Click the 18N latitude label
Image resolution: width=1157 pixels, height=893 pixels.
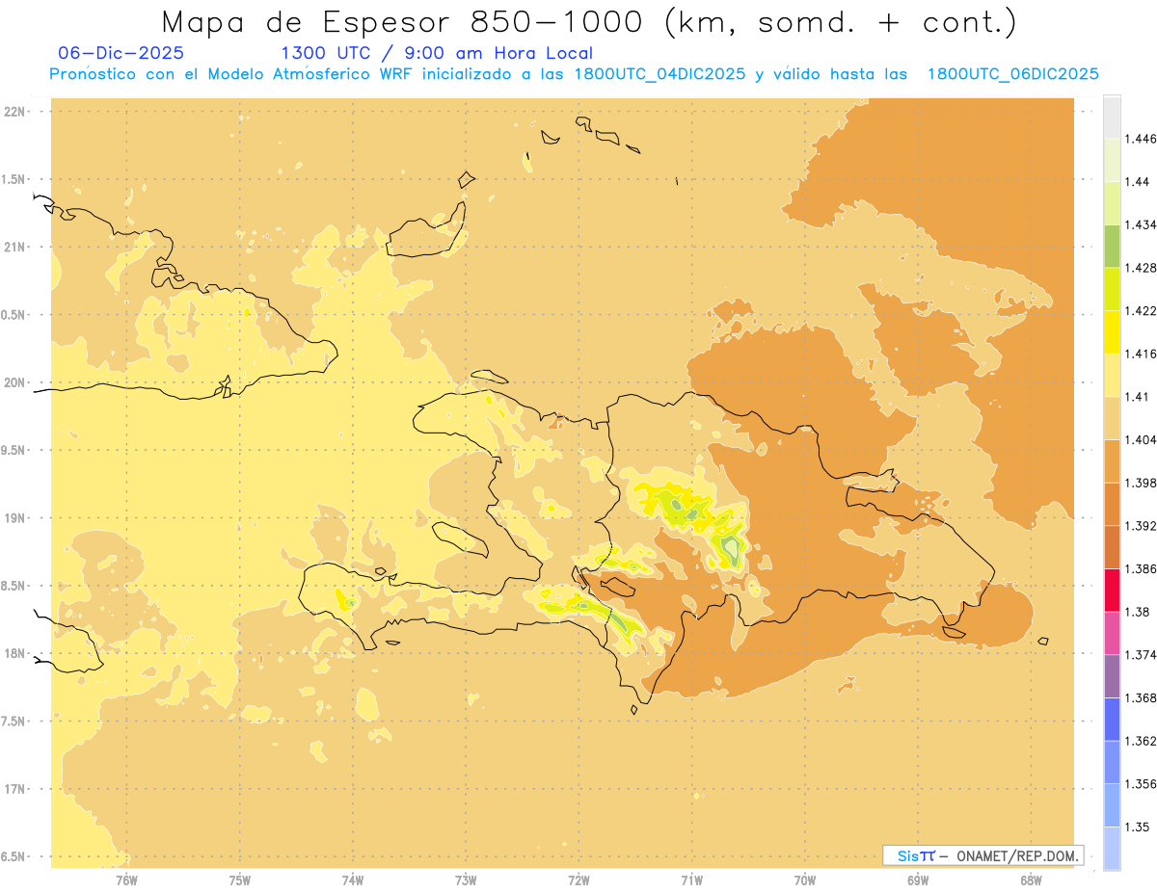point(14,653)
